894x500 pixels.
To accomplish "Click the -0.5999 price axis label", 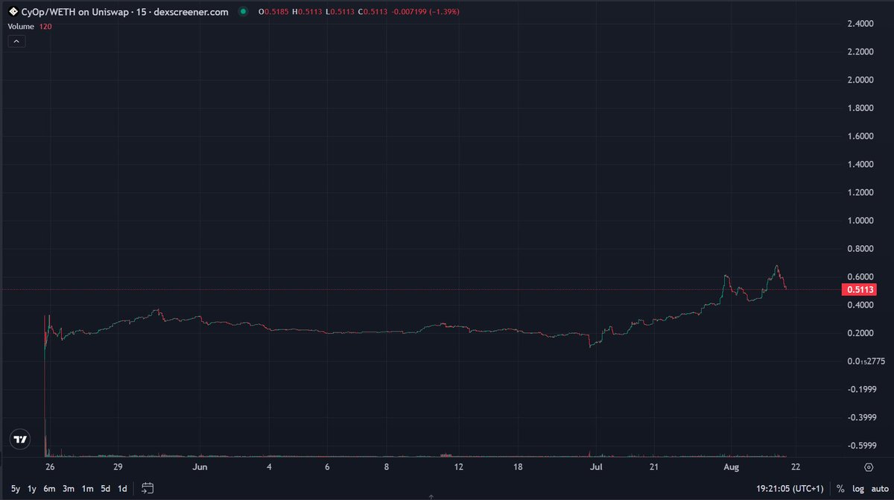I will point(860,446).
